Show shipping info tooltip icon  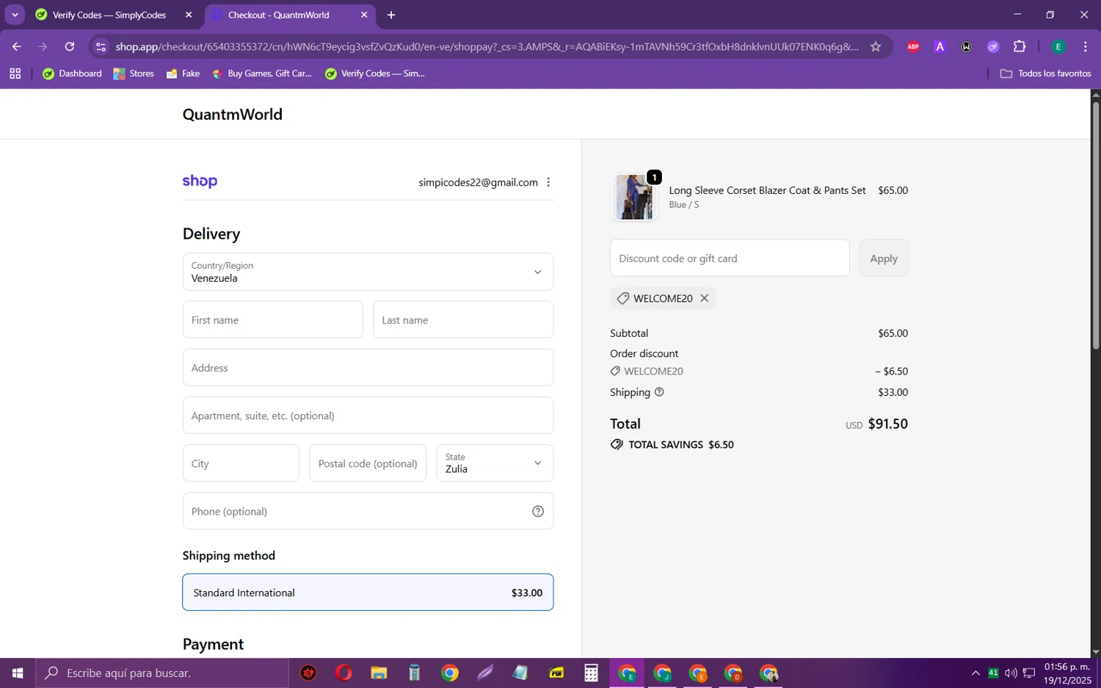[659, 392]
